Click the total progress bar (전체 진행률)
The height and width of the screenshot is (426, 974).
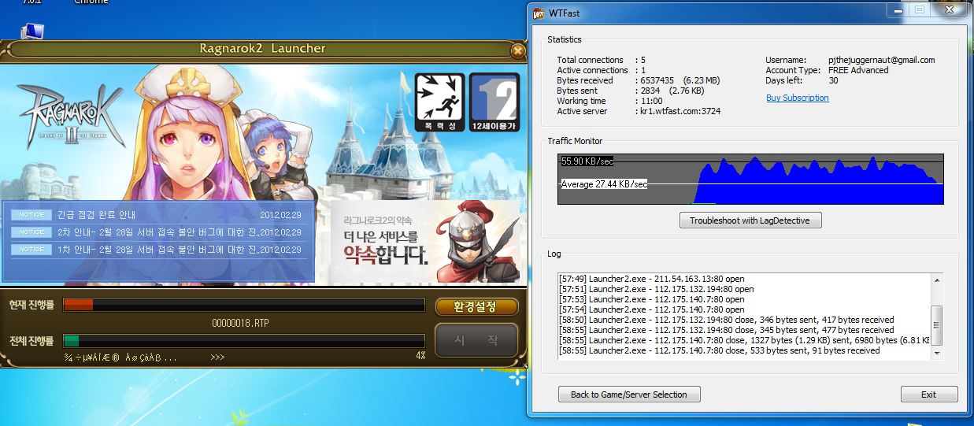click(x=243, y=340)
